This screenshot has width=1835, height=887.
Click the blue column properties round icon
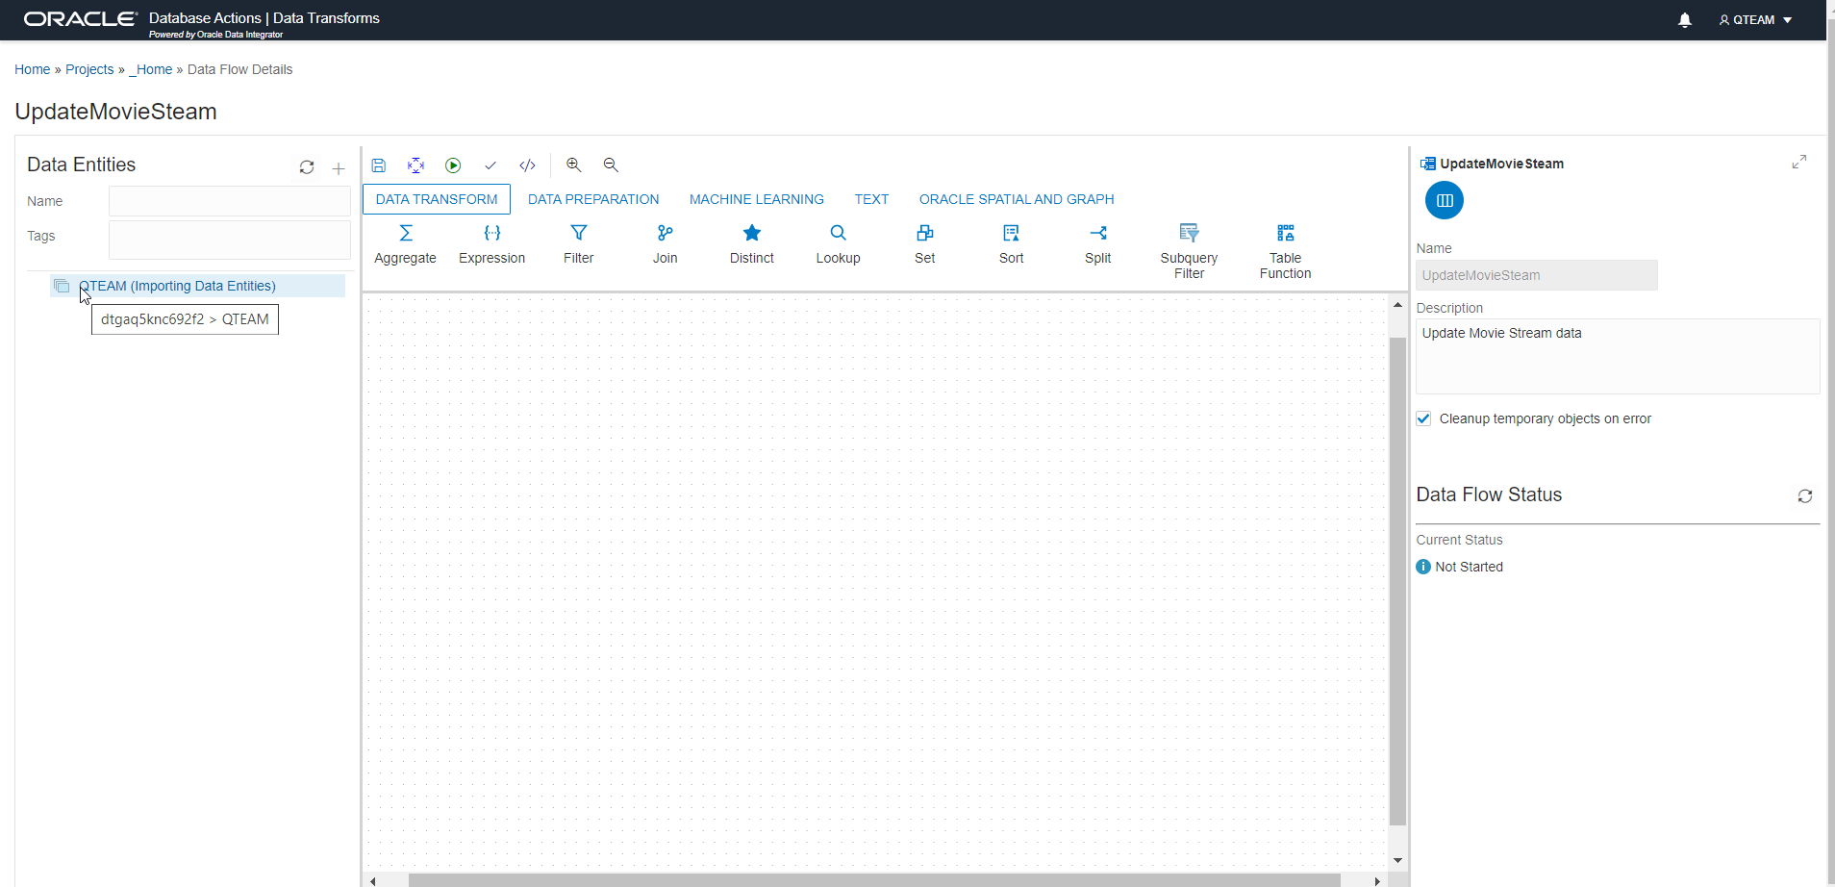point(1445,200)
